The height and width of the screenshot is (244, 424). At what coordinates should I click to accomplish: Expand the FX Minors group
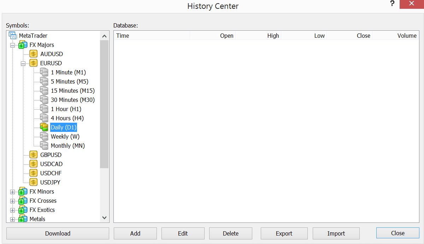[13, 191]
